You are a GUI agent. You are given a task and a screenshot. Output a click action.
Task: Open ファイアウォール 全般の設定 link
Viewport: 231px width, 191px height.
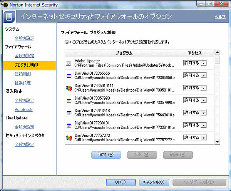pyautogui.click(x=25, y=56)
